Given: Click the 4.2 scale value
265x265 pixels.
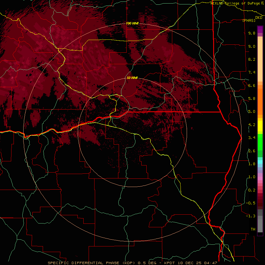Looking at the screenshot, I should 252,125.
